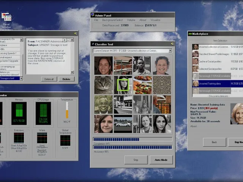The height and width of the screenshot is (182, 243).
Task: Open the File menu in Admin Panel
Action: tap(96, 20)
